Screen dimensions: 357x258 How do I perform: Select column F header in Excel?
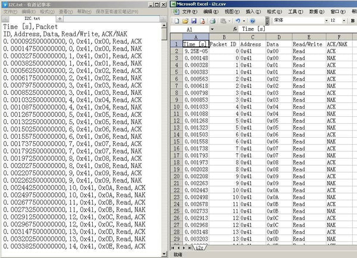[x=339, y=37]
